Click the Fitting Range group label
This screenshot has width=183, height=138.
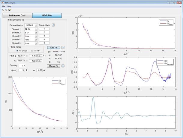(x=15, y=47)
